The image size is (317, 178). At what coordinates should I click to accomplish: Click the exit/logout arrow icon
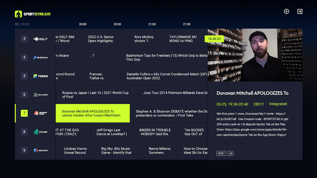pos(300,11)
